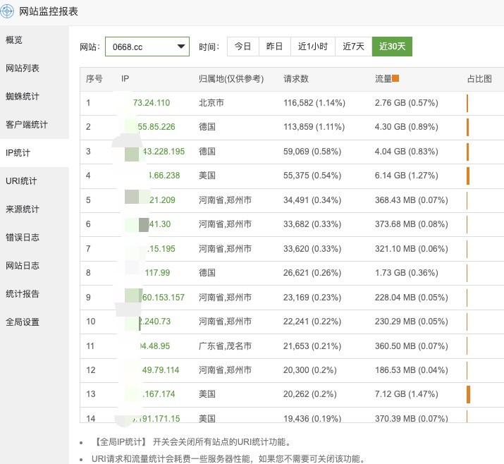The image size is (504, 464).
Task: Select the 近1小时 time filter
Action: pyautogui.click(x=312, y=47)
